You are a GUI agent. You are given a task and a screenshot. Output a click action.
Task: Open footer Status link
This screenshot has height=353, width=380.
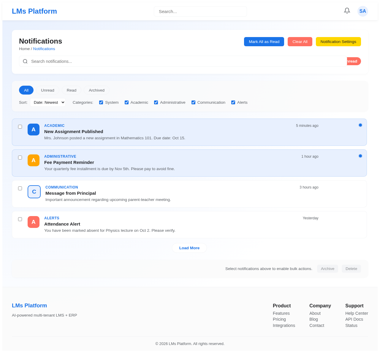(x=351, y=325)
